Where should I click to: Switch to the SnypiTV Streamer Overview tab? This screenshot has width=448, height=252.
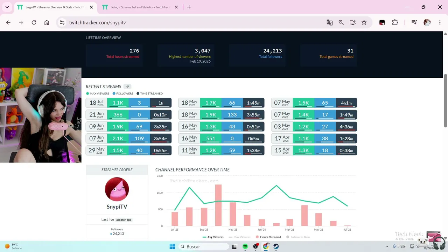click(x=55, y=7)
